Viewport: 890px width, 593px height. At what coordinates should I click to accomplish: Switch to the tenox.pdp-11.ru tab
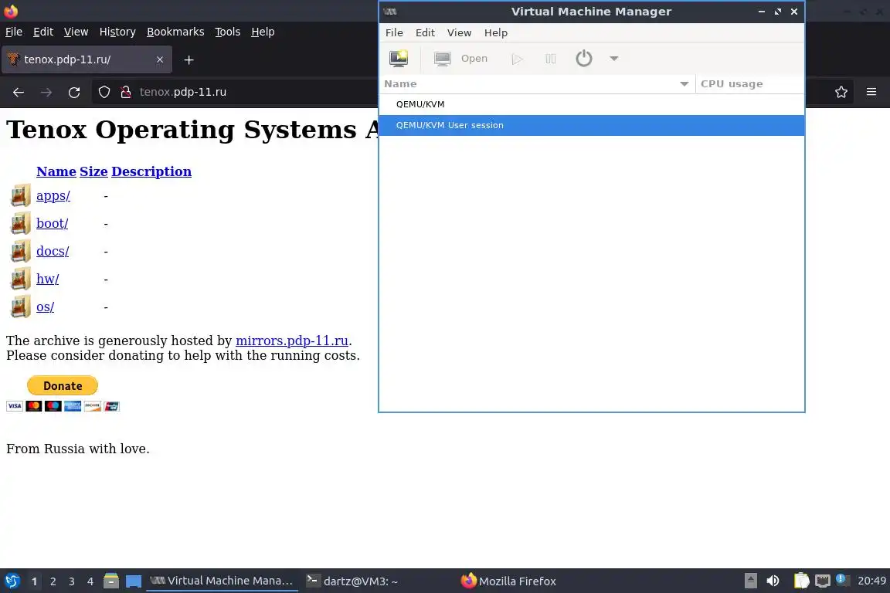point(87,59)
